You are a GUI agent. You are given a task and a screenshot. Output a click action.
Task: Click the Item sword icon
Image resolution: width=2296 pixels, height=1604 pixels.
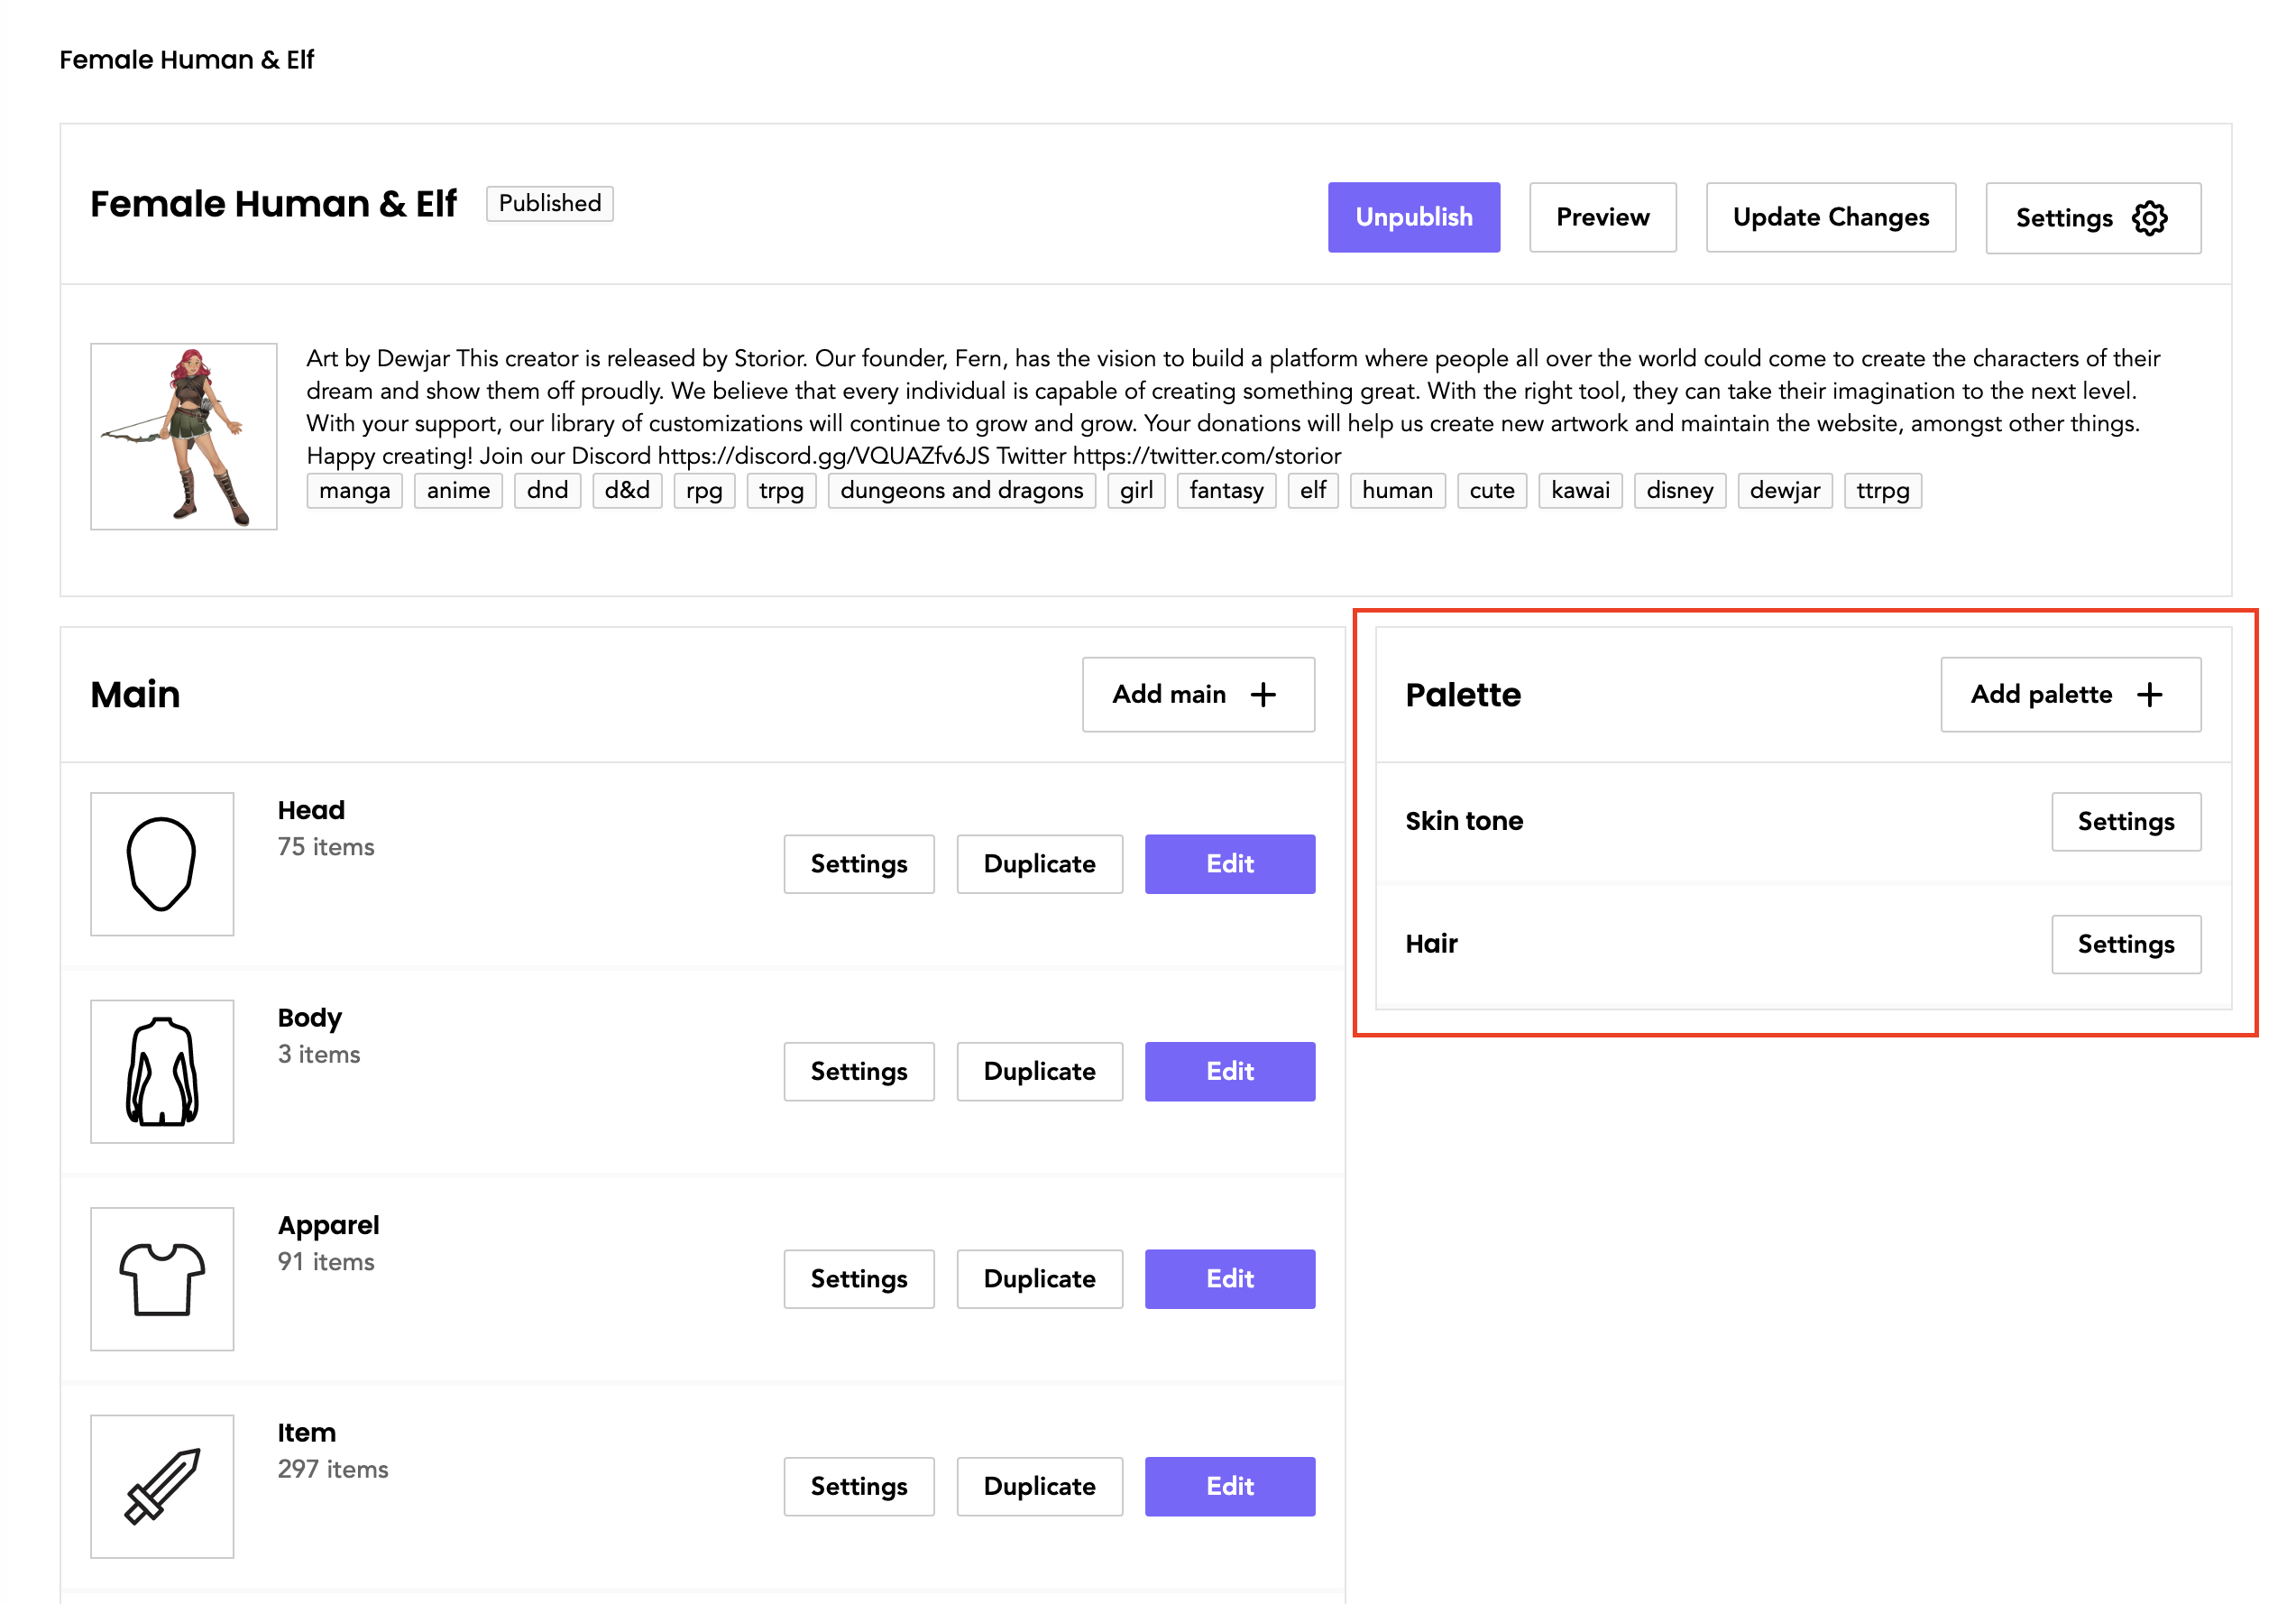pyautogui.click(x=161, y=1485)
